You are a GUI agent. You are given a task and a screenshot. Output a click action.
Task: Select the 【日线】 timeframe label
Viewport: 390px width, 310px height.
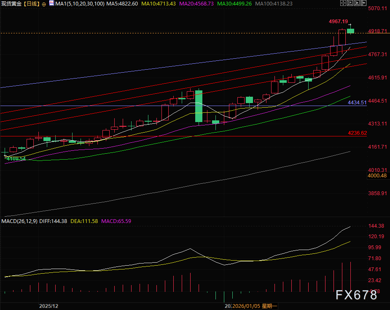pyautogui.click(x=32, y=4)
